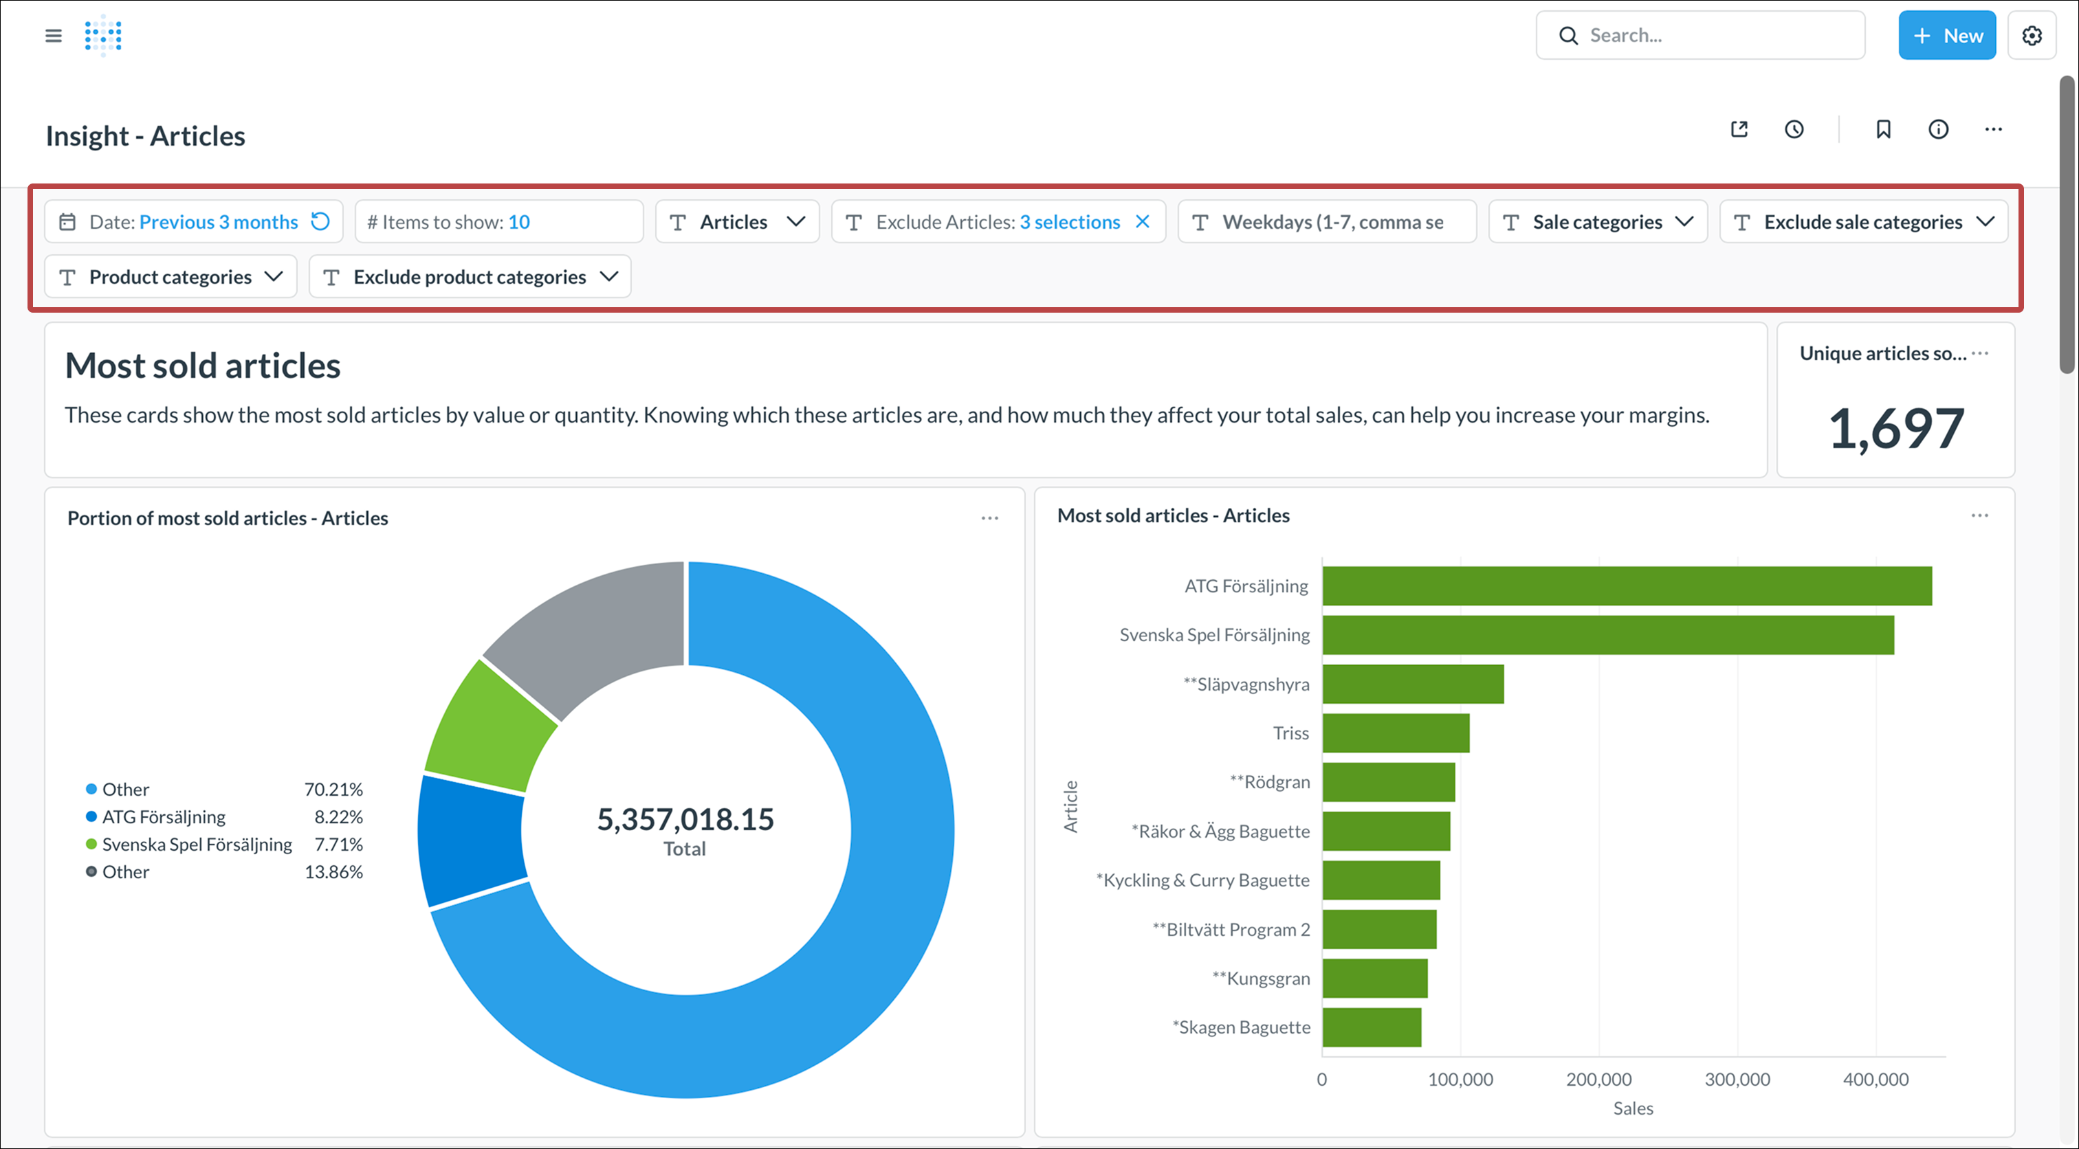
Task: Reset the Date filter to default
Action: [x=320, y=222]
